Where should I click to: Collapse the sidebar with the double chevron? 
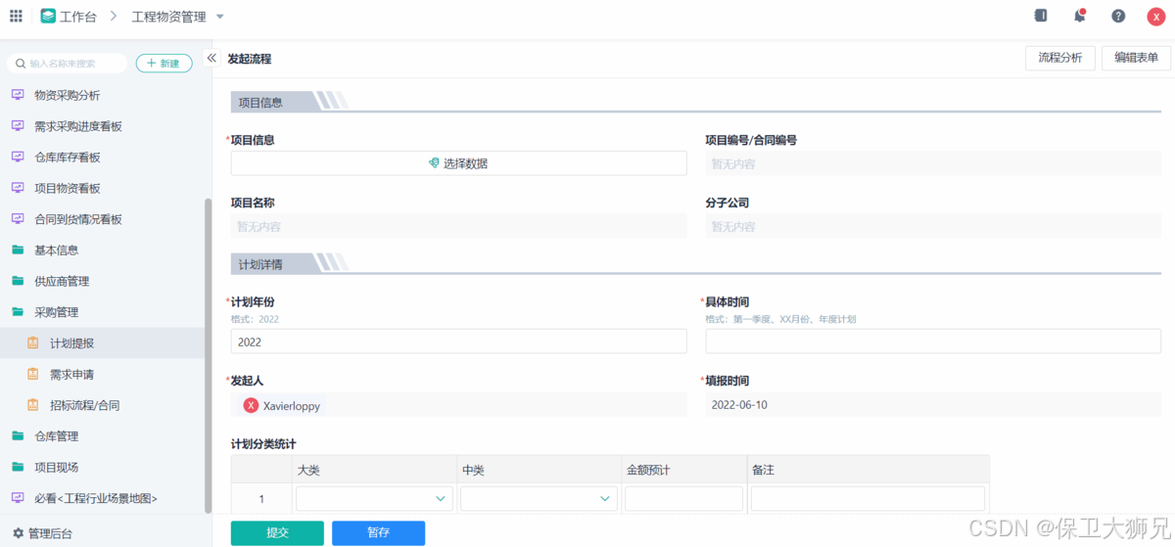[211, 59]
